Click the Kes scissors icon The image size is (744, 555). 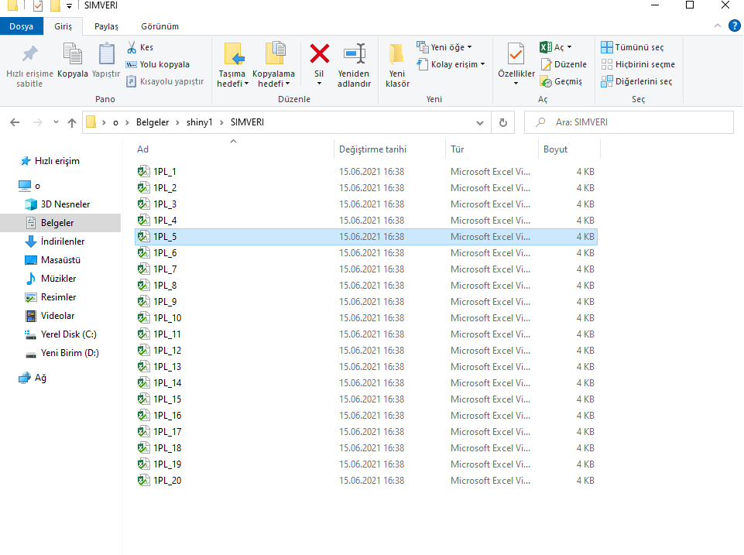click(132, 47)
